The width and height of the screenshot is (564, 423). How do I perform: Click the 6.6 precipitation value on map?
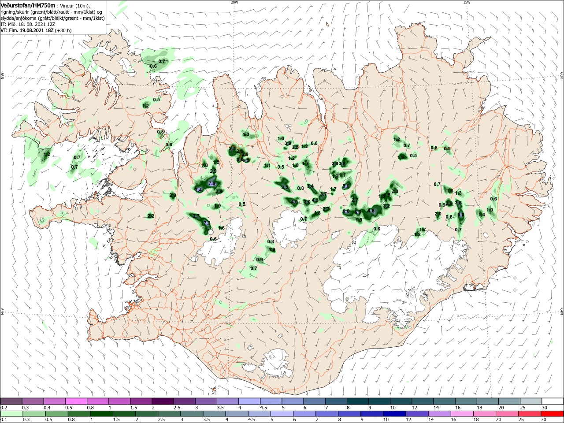click(x=346, y=211)
